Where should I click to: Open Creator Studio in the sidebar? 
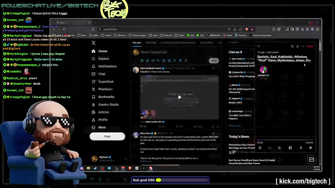pyautogui.click(x=105, y=104)
